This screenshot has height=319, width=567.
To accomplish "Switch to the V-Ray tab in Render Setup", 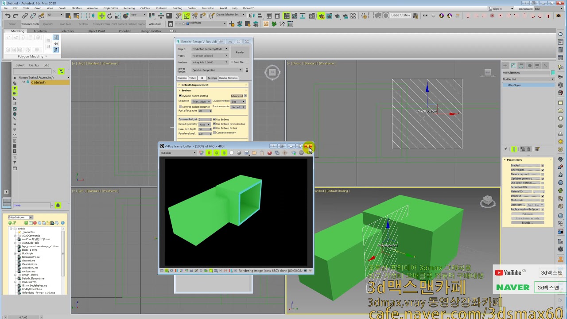I will click(192, 78).
